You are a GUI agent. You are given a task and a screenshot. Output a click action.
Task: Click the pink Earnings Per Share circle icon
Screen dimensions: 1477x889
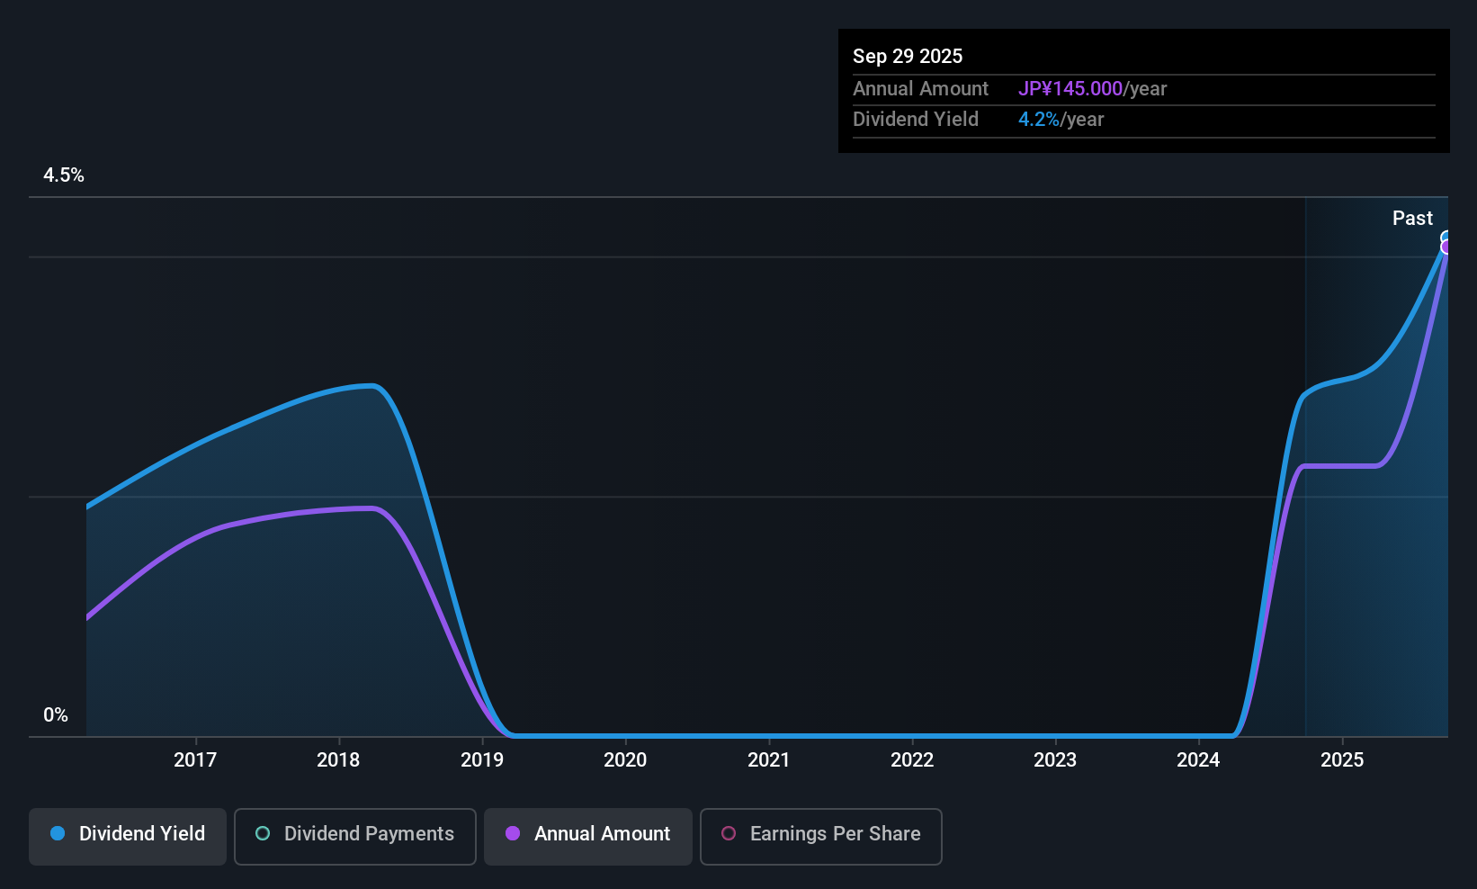(x=729, y=834)
